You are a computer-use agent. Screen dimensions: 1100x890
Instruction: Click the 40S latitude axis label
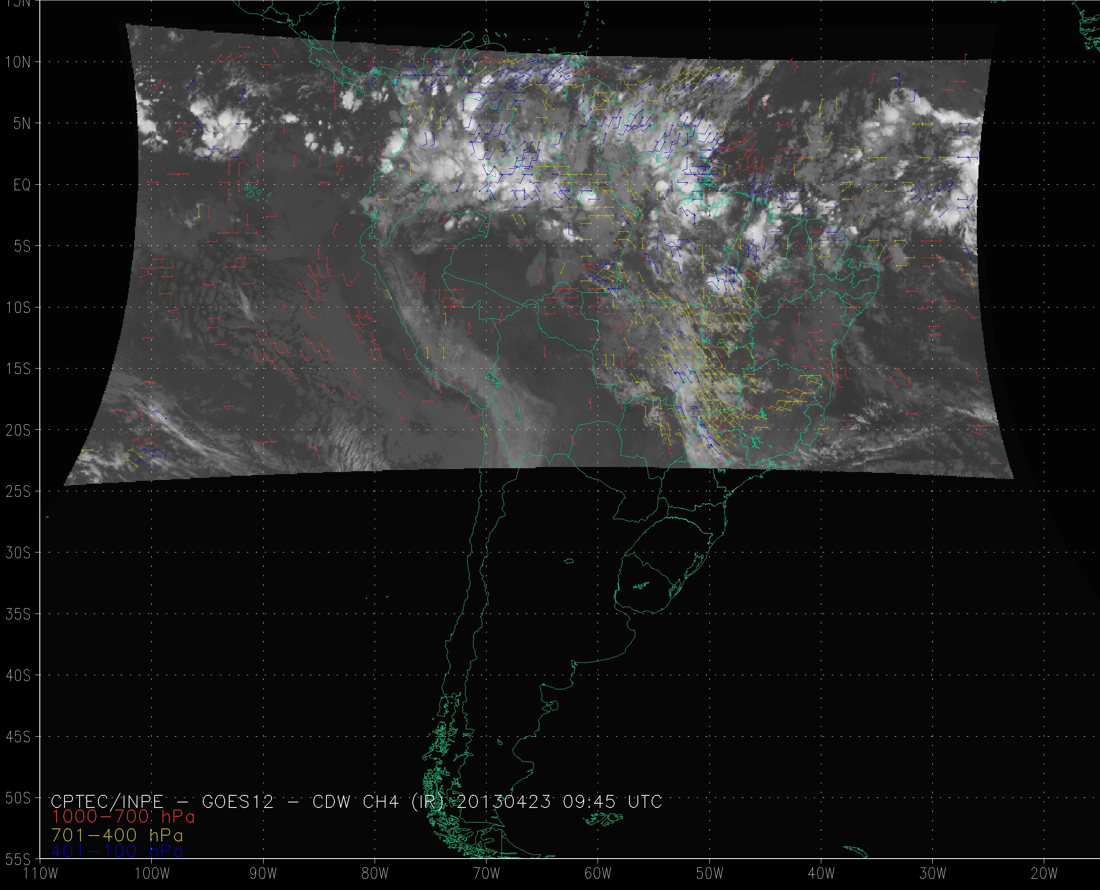point(18,676)
